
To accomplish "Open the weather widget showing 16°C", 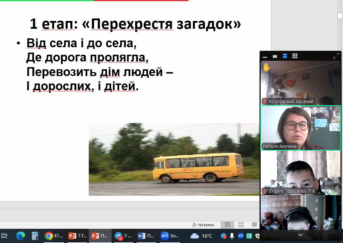I will click(x=201, y=236).
